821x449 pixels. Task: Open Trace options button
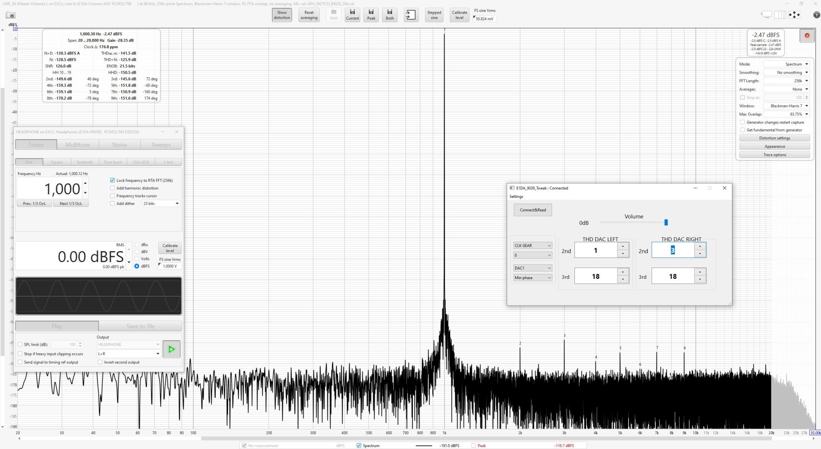(774, 155)
